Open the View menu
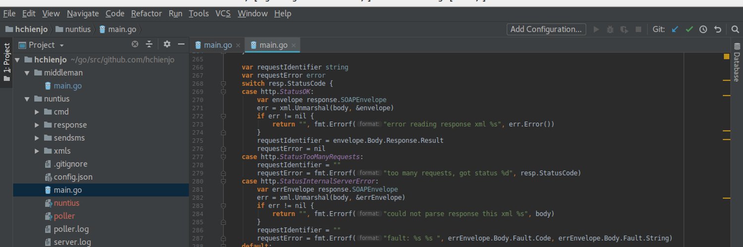 click(51, 13)
